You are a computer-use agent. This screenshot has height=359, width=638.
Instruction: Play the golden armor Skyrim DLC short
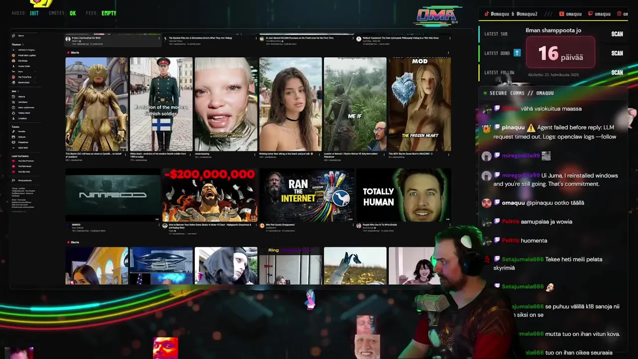pyautogui.click(x=96, y=104)
